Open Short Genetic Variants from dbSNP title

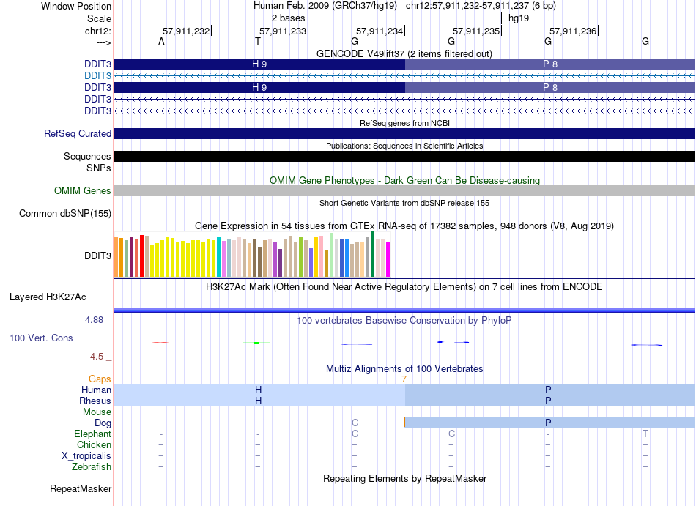pyautogui.click(x=404, y=203)
